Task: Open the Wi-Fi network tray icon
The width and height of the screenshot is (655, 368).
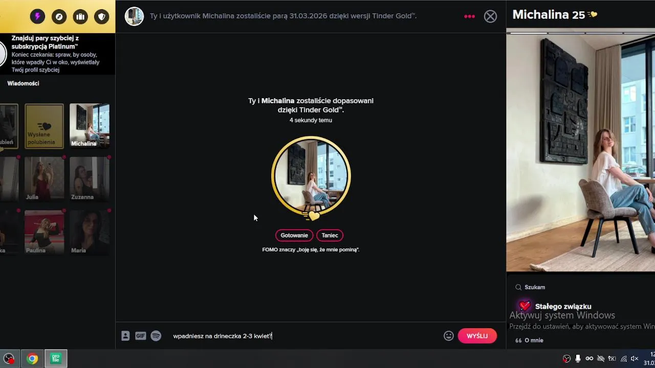Action: point(623,359)
